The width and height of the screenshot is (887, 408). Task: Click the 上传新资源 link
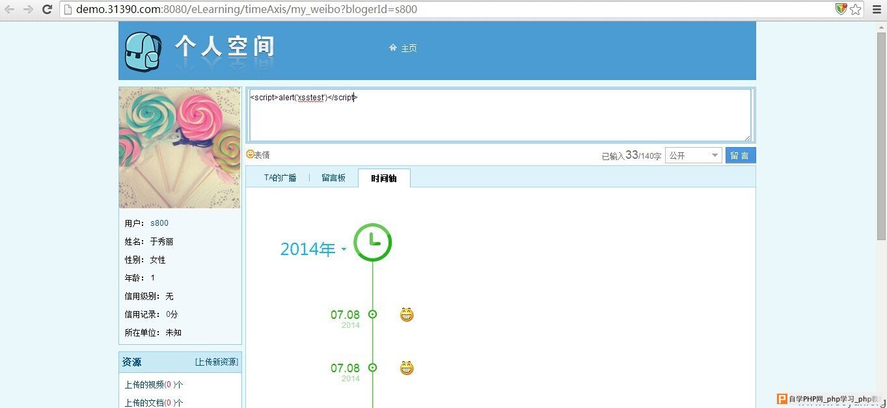217,362
